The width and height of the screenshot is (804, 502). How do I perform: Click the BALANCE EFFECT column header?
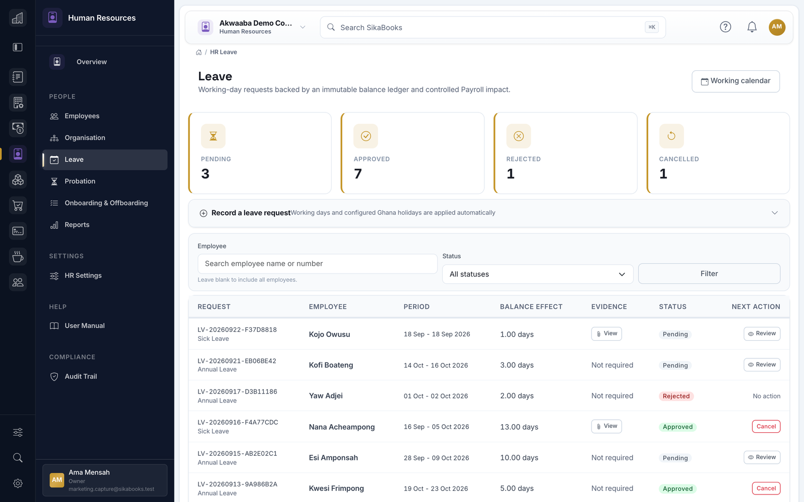pos(531,307)
